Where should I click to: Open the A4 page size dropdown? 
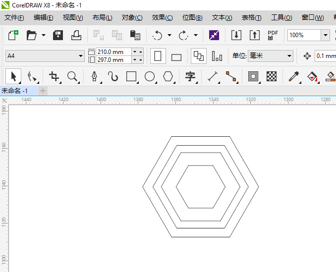45,56
